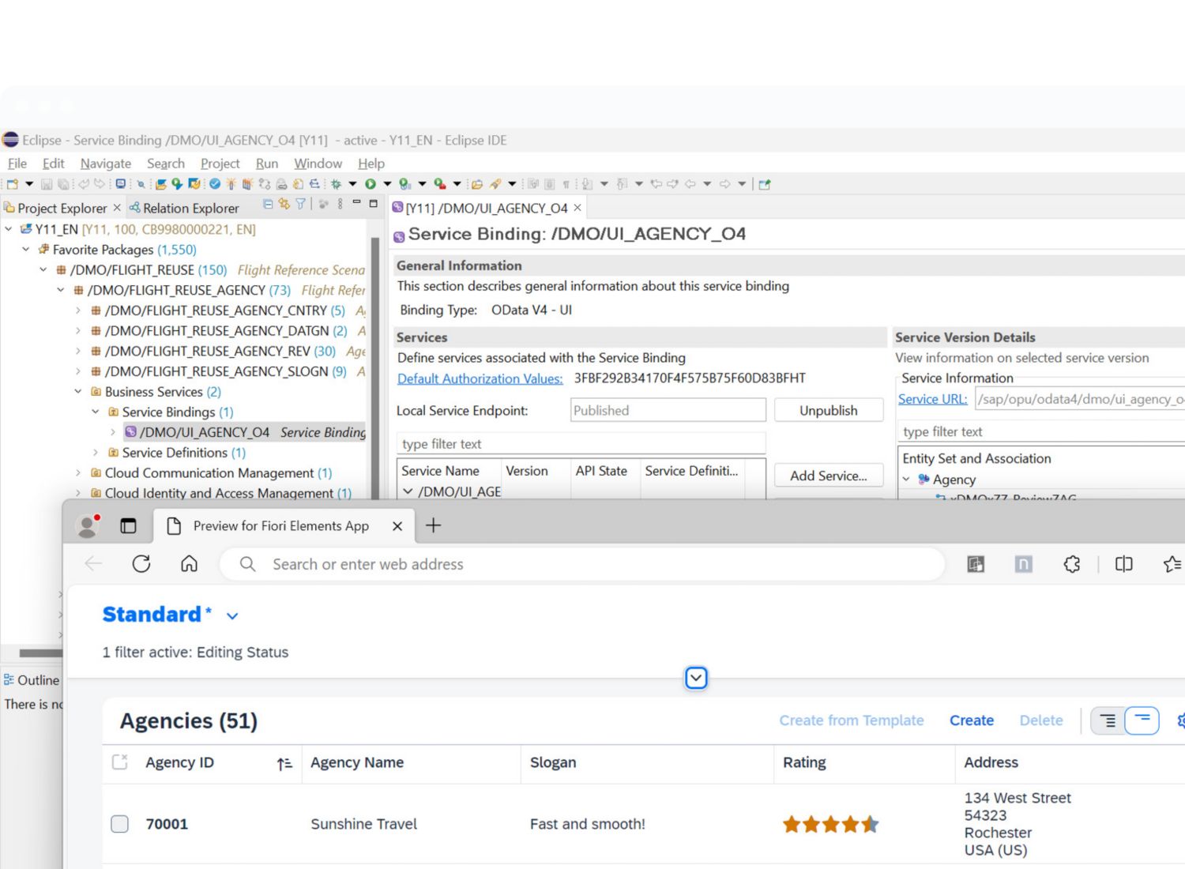
Task: Click the filter funnel icon in Project Explorer
Action: pos(300,205)
